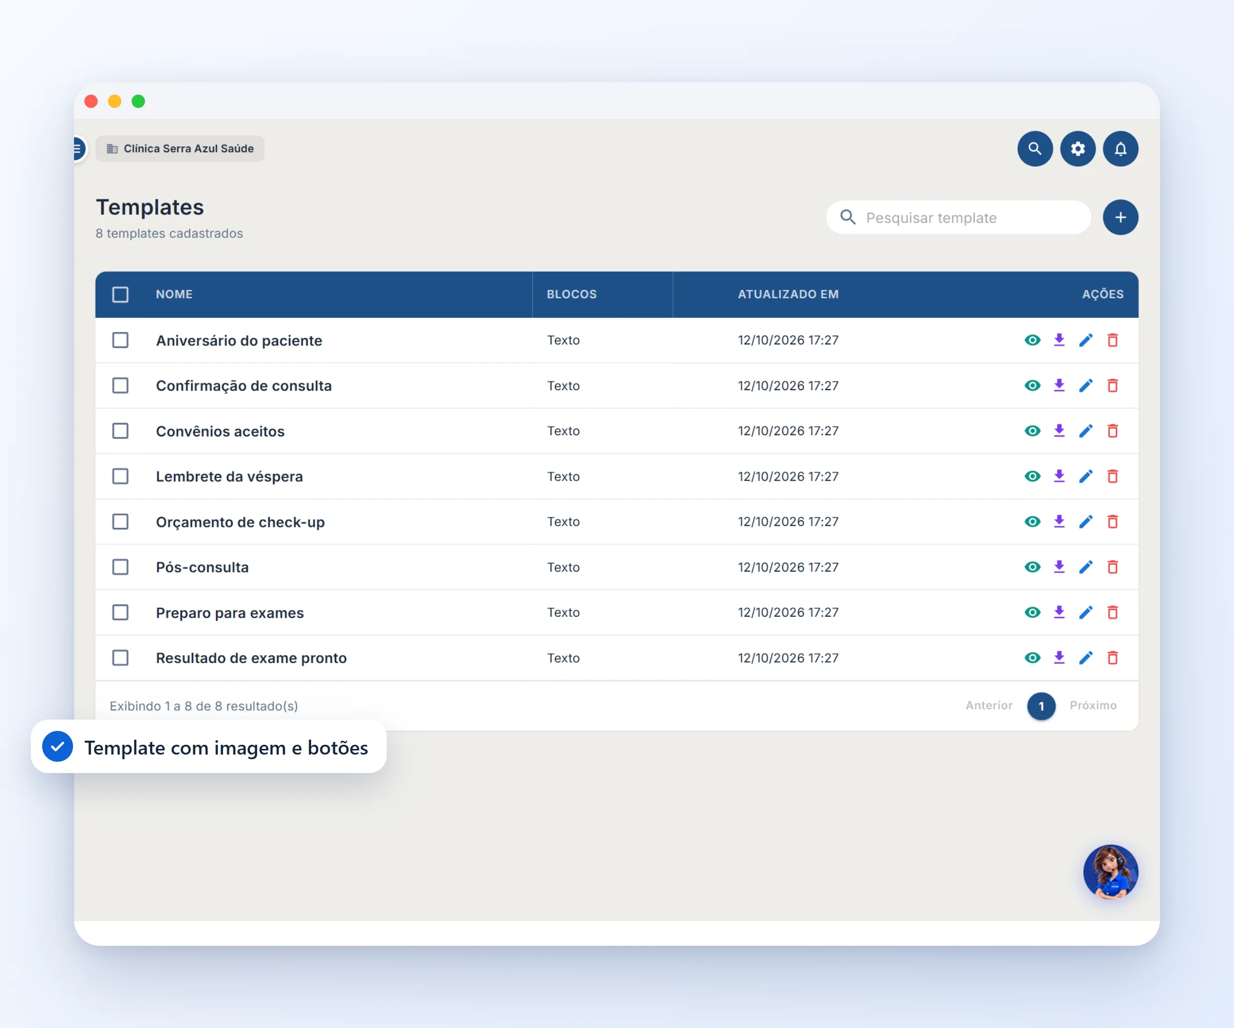The image size is (1234, 1028).
Task: Click the BLOCOS column header
Action: click(x=572, y=295)
